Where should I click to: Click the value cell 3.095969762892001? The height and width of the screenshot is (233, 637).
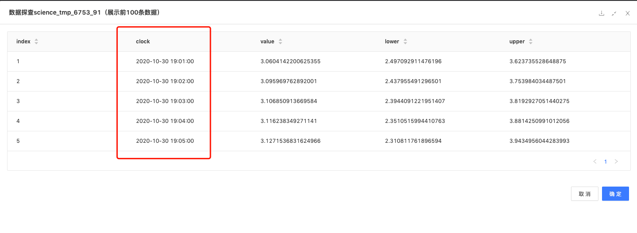click(x=288, y=81)
